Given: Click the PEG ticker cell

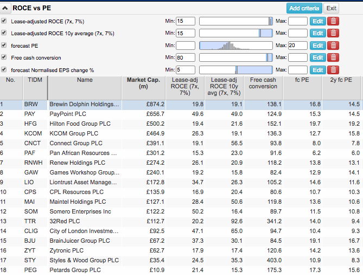Looking at the screenshot, I should tap(35, 270).
